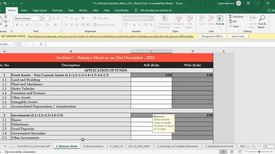Open the Insert ribbon tab
Image resolution: width=275 pixels, height=154 pixels.
coord(24,10)
